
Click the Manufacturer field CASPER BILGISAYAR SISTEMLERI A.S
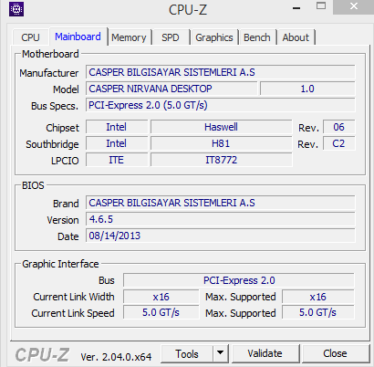click(x=221, y=72)
